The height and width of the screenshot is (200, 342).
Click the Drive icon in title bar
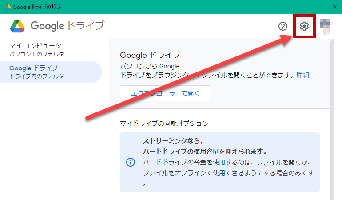8,7
